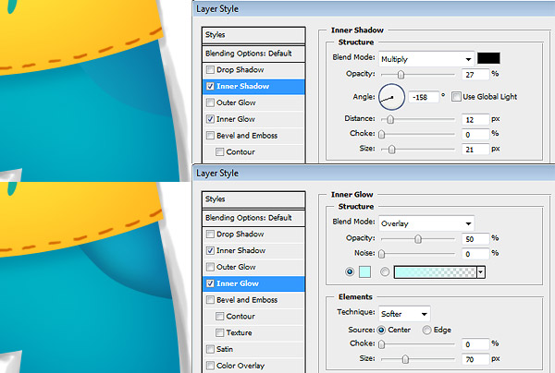
Task: Click Inner Glow Noise slider handle
Action: click(381, 254)
